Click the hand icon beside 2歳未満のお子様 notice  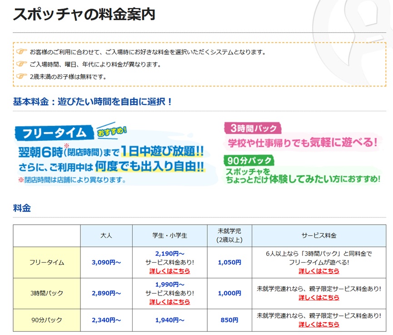pyautogui.click(x=21, y=77)
